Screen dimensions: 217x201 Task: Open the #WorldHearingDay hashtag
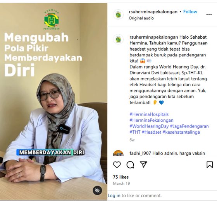pyautogui.click(x=149, y=126)
